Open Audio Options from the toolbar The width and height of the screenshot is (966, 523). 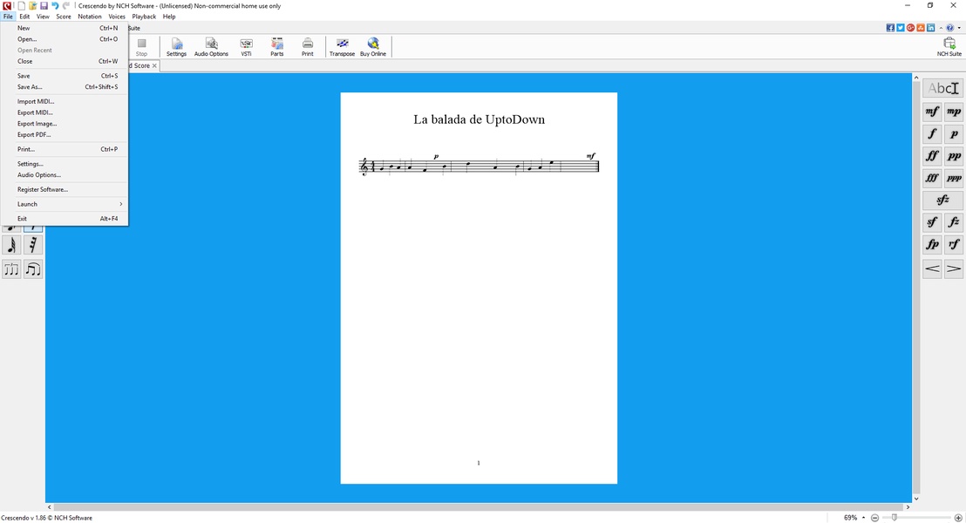pos(211,47)
